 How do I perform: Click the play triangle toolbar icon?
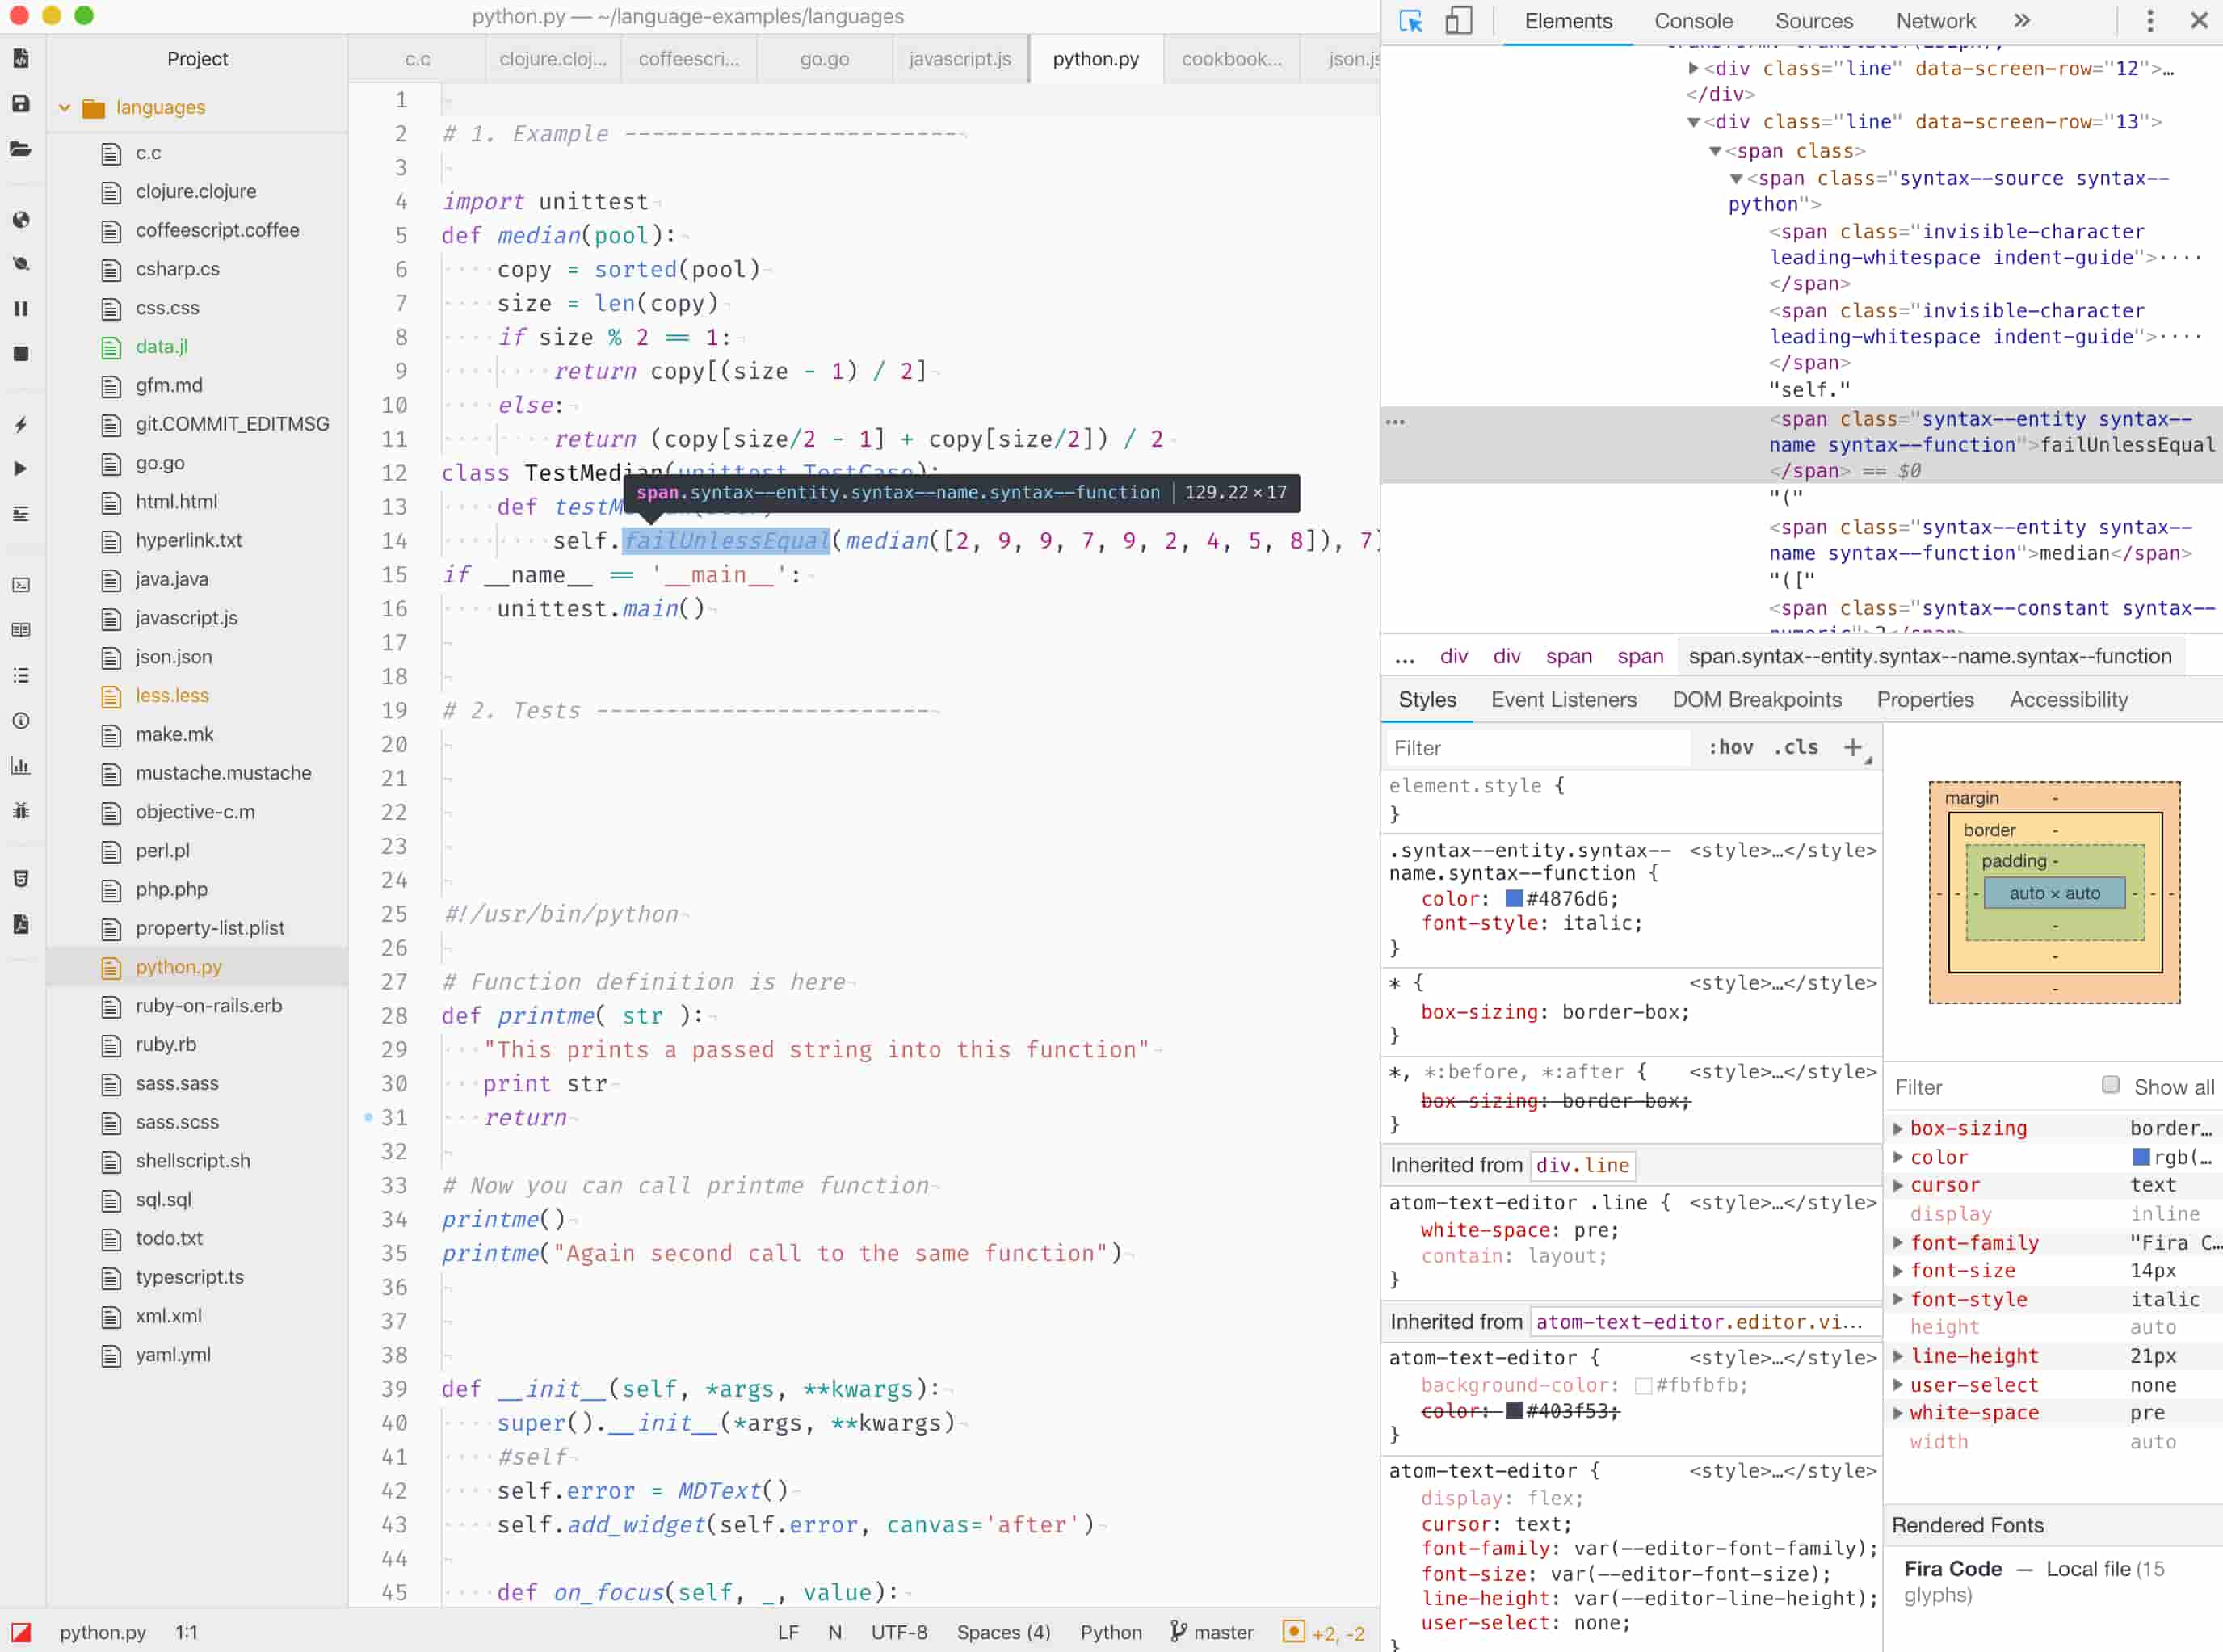tap(20, 469)
